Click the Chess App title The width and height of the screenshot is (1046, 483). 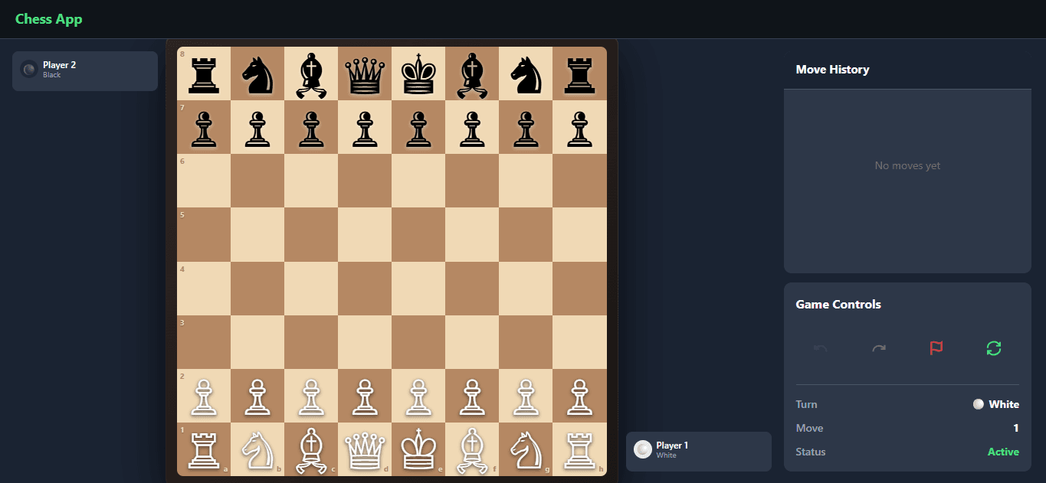[x=48, y=18]
